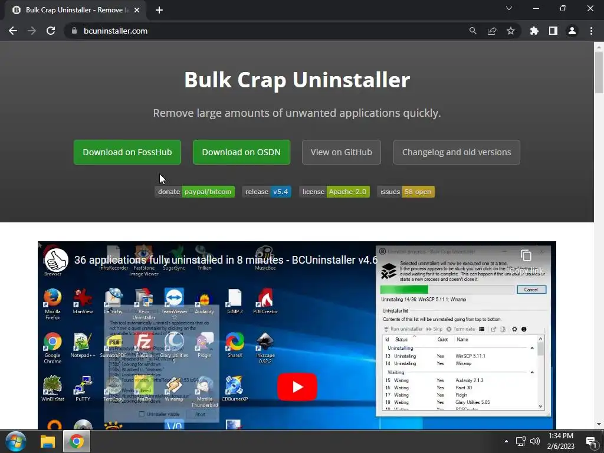Screen dimensions: 604x453
Task: Play the YouTube video
Action: pos(297,387)
